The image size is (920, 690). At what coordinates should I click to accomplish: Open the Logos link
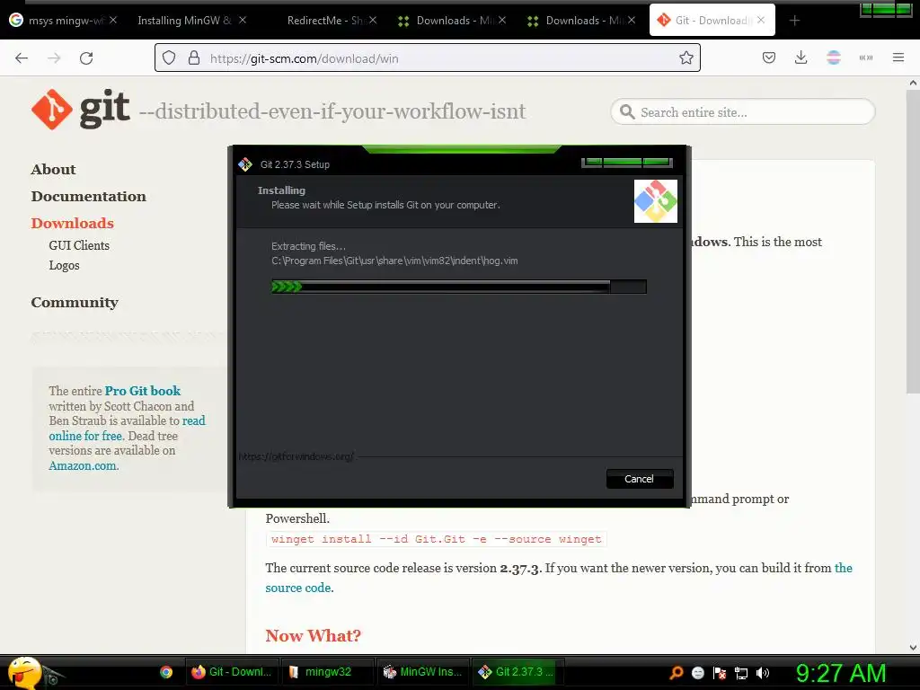[x=64, y=265]
